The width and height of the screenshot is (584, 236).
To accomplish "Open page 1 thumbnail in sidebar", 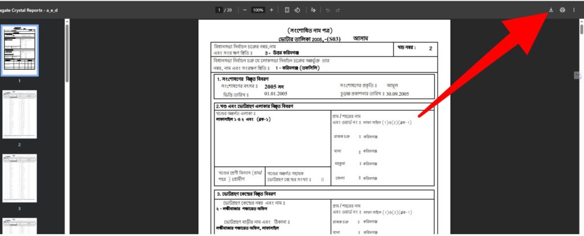I will coord(19,51).
